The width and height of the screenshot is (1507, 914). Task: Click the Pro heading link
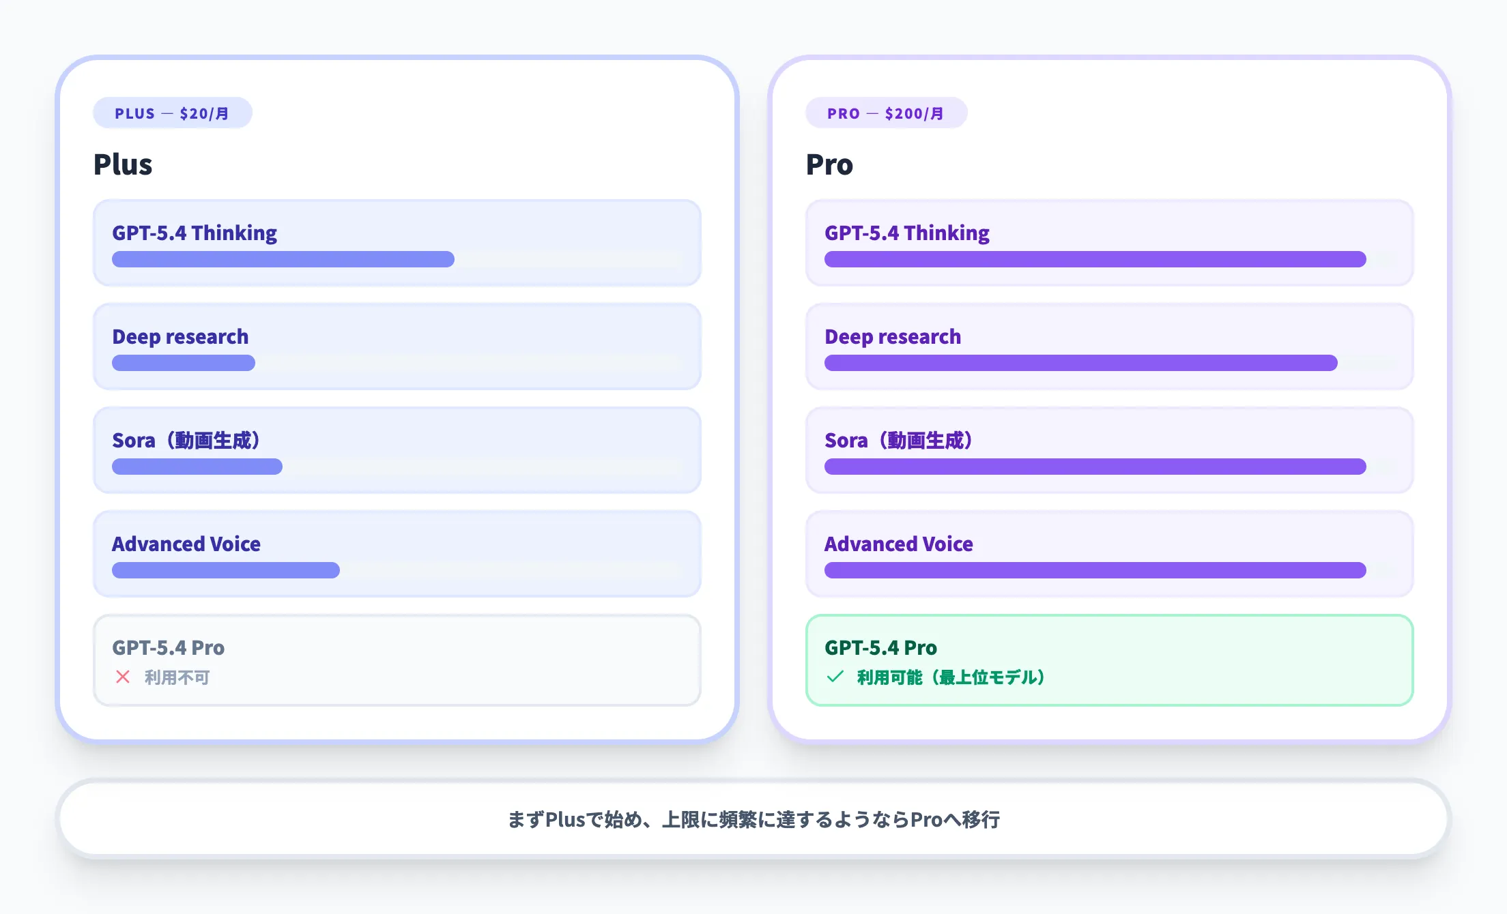coord(829,164)
